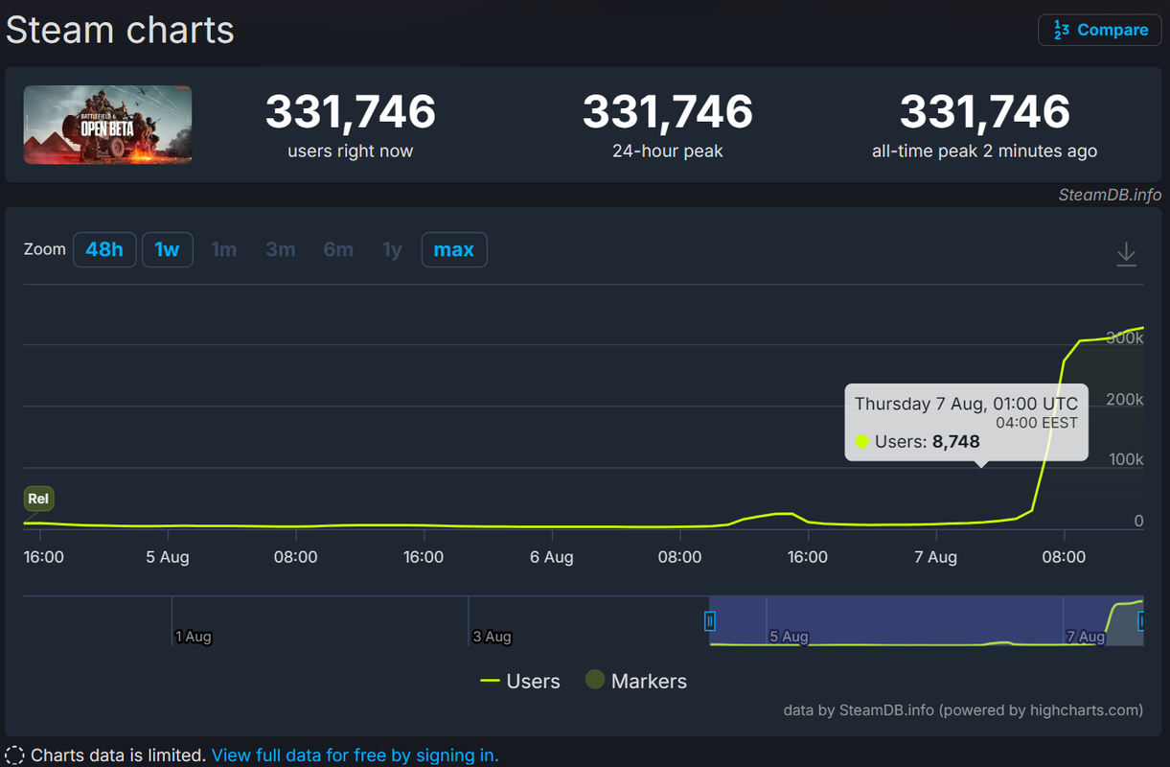
Task: Click the Battlefield Open Beta game thumbnail
Action: pyautogui.click(x=107, y=125)
